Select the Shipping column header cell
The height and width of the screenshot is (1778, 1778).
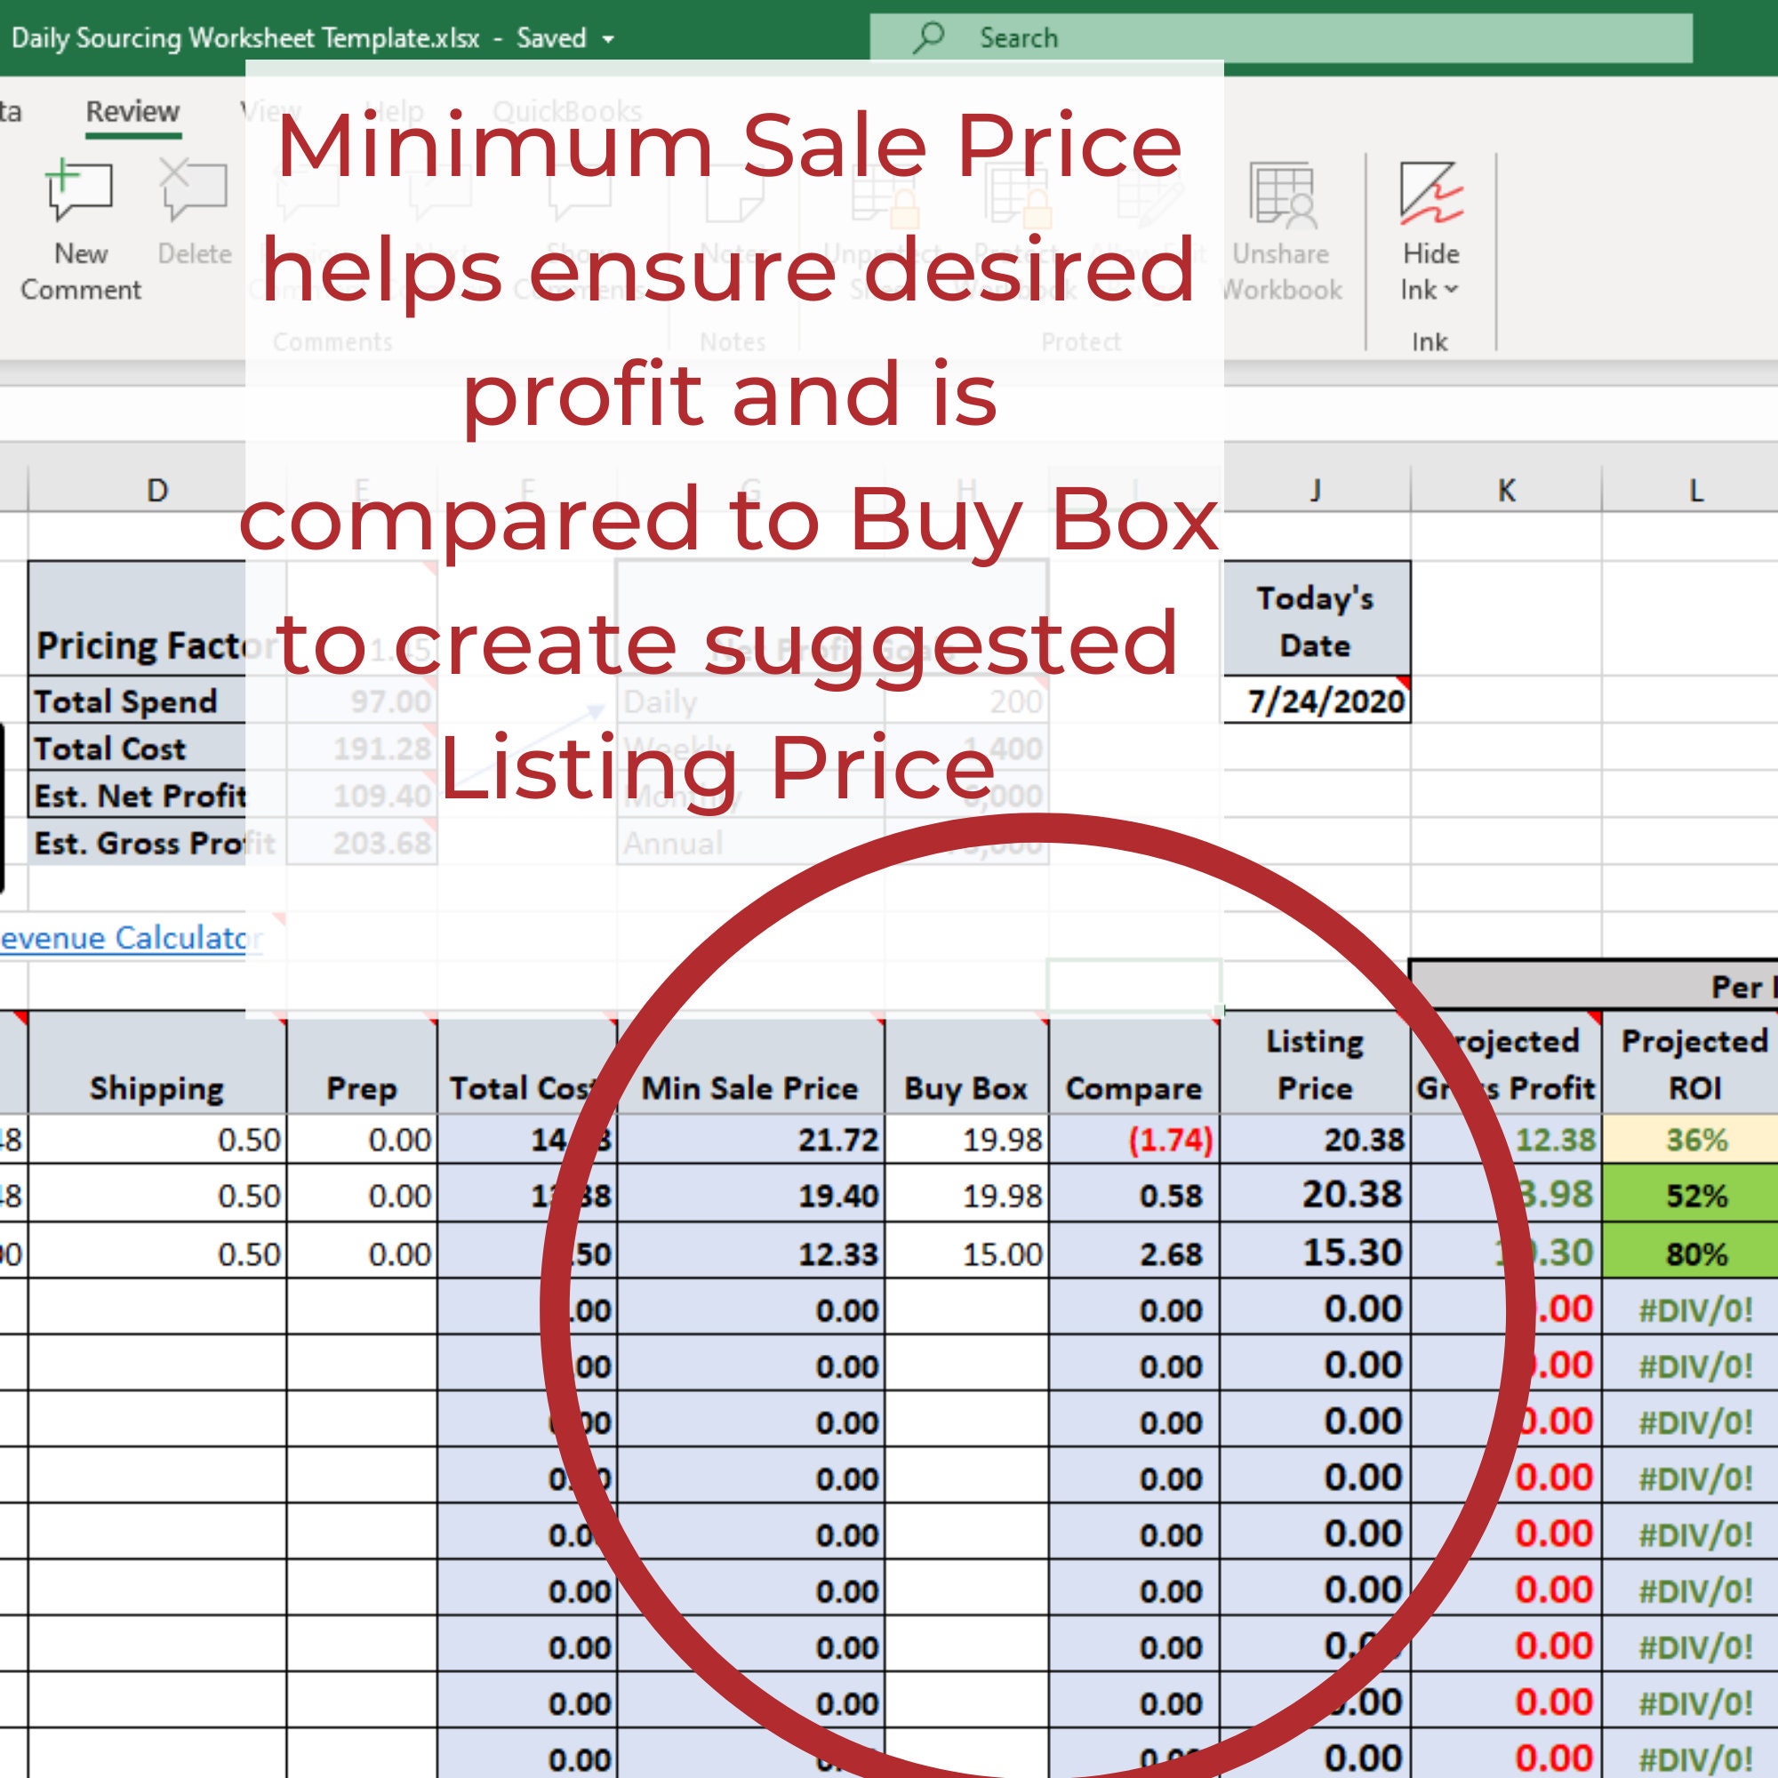pyautogui.click(x=157, y=1064)
